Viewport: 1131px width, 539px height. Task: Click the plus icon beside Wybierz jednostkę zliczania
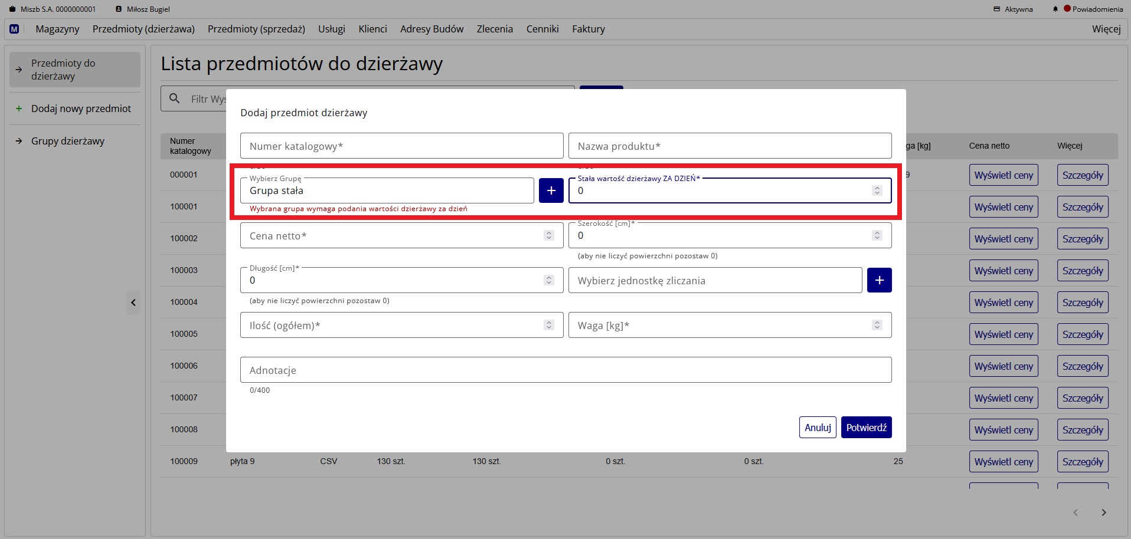[879, 280]
